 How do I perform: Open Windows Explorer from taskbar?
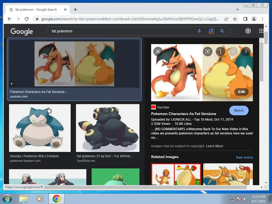pyautogui.click(x=24, y=199)
